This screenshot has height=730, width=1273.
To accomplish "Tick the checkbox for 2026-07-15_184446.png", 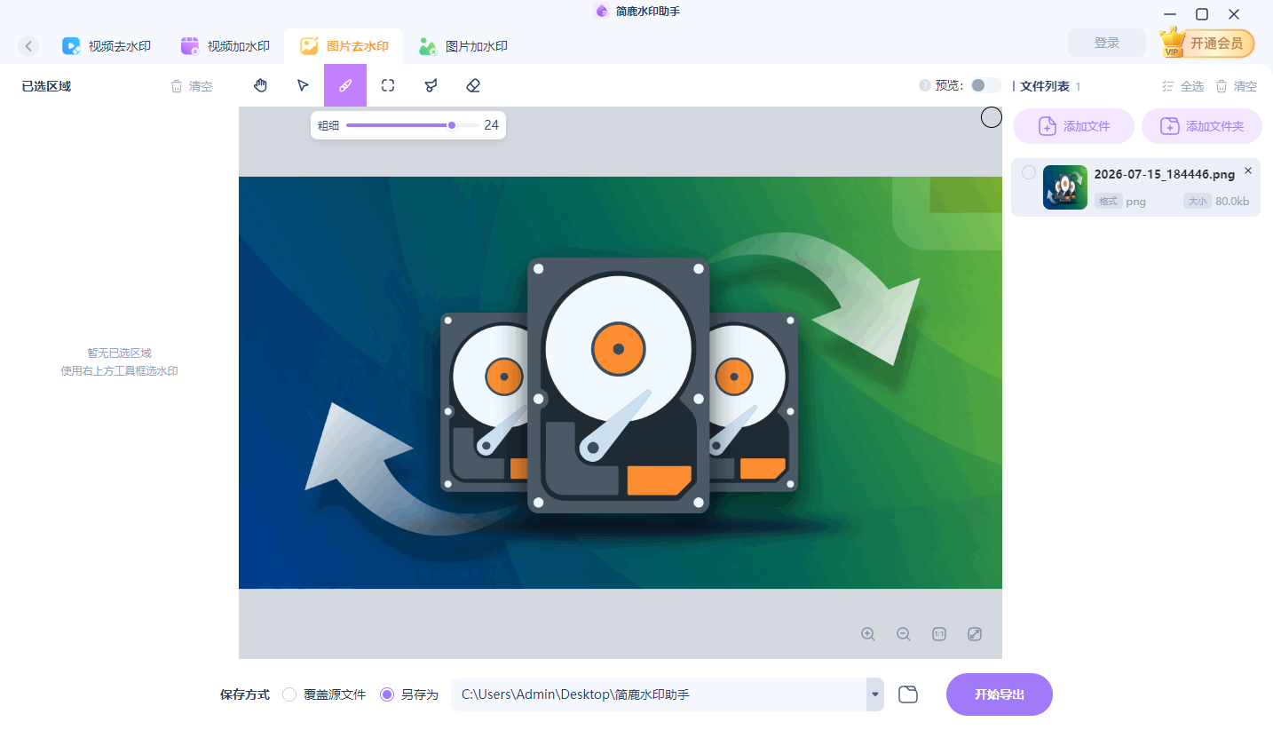I will pos(1029,172).
